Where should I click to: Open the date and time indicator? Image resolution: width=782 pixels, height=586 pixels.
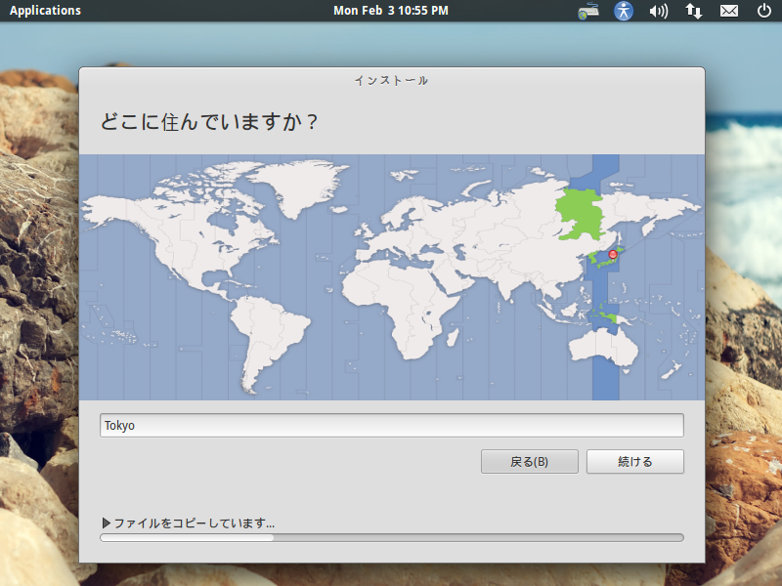click(x=390, y=11)
